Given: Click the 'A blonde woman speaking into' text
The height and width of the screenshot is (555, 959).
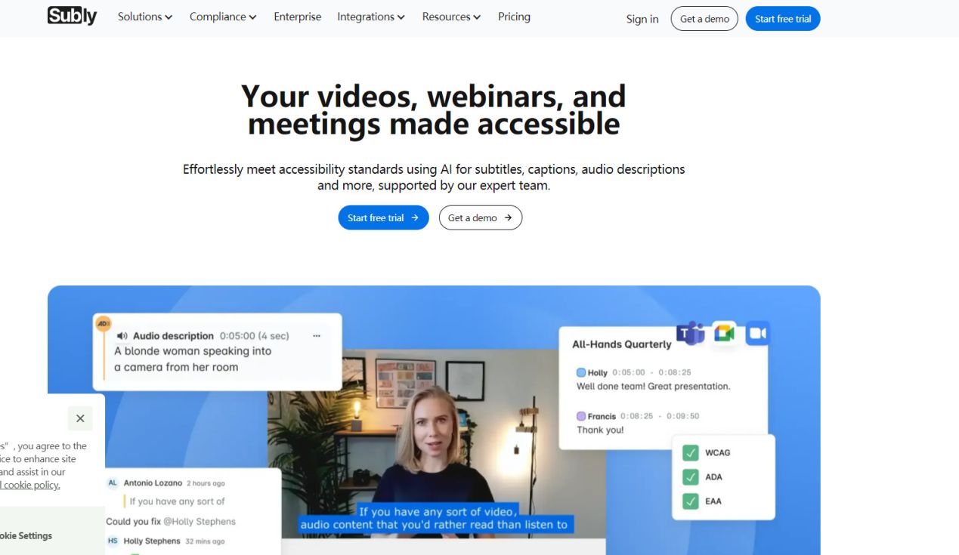Looking at the screenshot, I should pyautogui.click(x=193, y=351).
